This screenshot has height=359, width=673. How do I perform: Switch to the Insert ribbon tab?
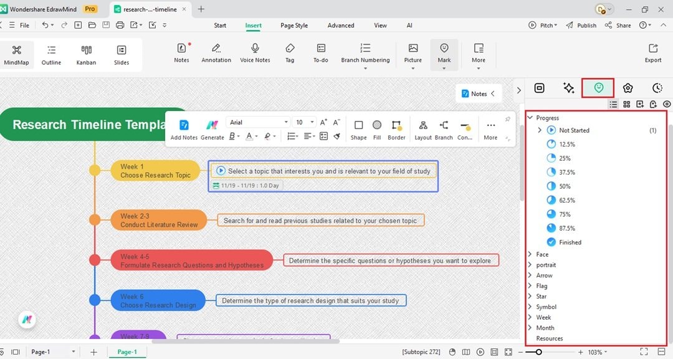coord(253,25)
